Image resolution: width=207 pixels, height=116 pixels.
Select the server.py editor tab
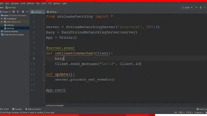37,12
